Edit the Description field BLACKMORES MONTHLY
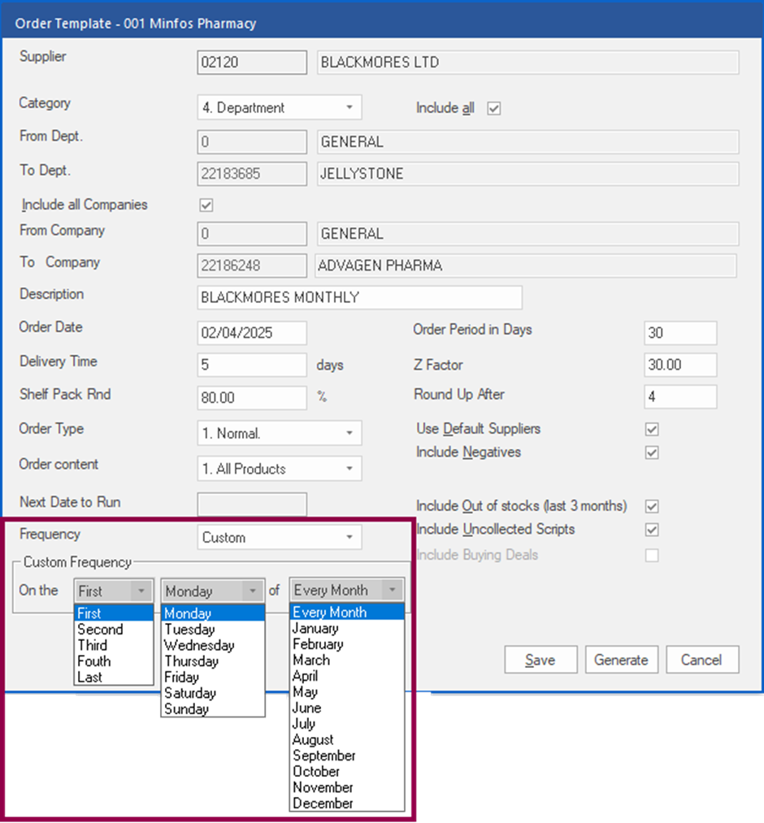 click(360, 297)
